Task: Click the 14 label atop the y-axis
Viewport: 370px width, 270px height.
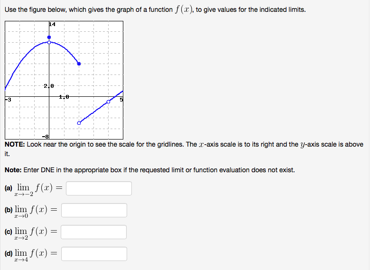Action: tap(52, 24)
